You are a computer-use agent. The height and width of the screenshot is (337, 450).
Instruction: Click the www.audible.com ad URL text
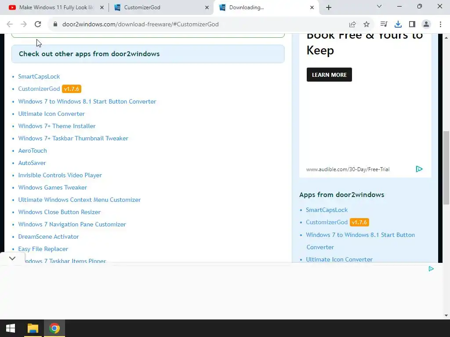pos(348,169)
